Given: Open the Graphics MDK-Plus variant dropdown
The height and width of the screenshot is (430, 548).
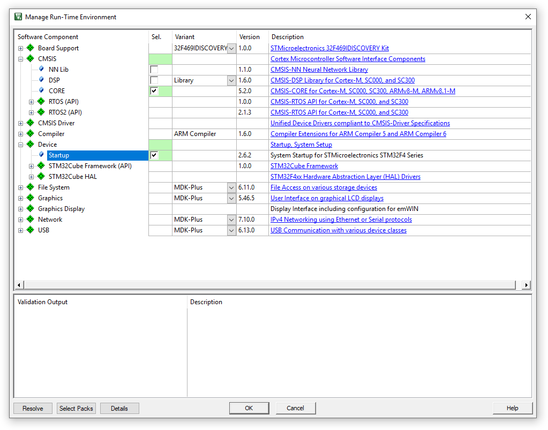Looking at the screenshot, I should (x=231, y=199).
